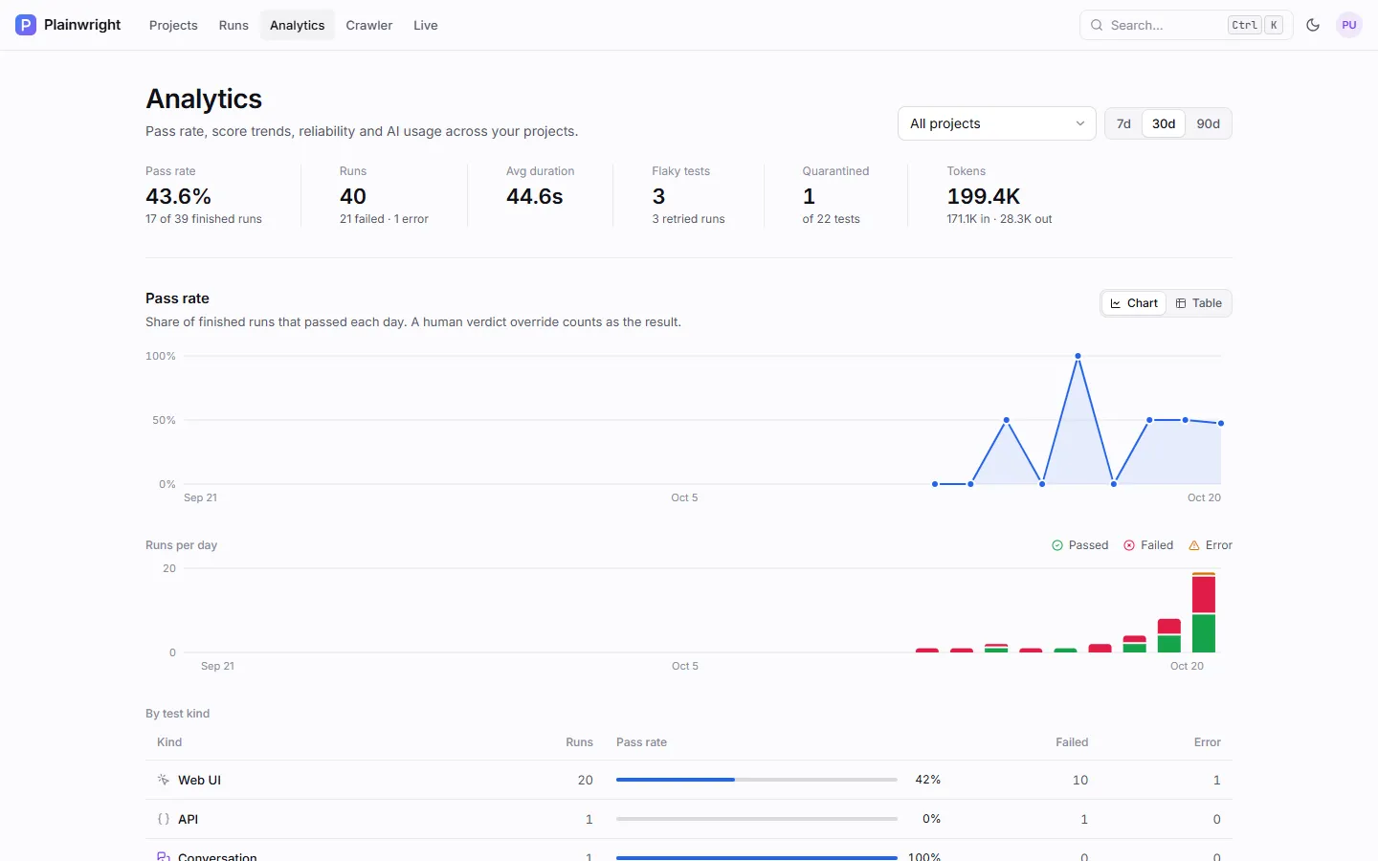The width and height of the screenshot is (1378, 861).
Task: Click the Ctrl K shortcut hint
Action: tap(1256, 25)
